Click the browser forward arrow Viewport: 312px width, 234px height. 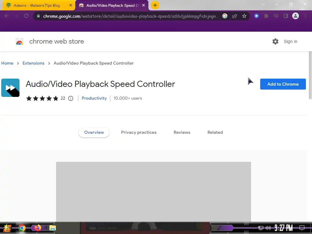[16, 16]
